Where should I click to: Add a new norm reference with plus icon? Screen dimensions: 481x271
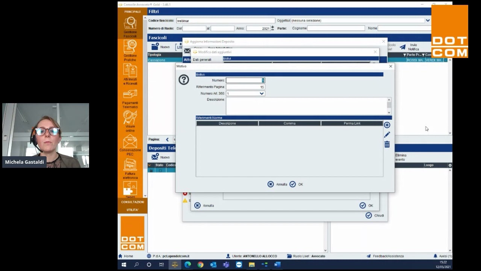point(387,125)
